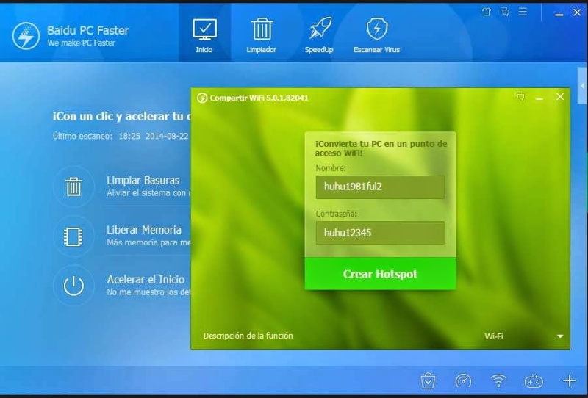Click the Acelerar el Inicio power icon
This screenshot has height=398, width=588.
coord(73,286)
